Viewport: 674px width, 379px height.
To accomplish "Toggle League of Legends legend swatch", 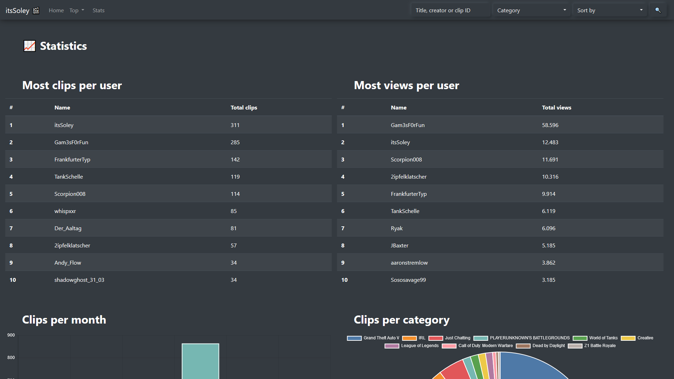I will (x=392, y=346).
